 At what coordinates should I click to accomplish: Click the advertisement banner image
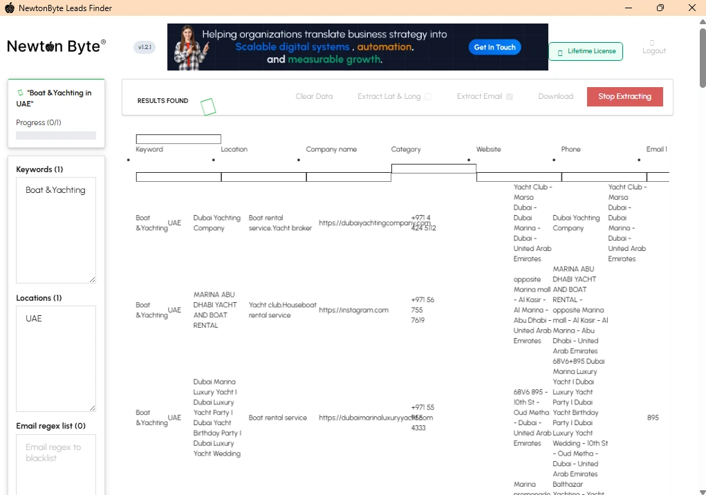coord(357,47)
